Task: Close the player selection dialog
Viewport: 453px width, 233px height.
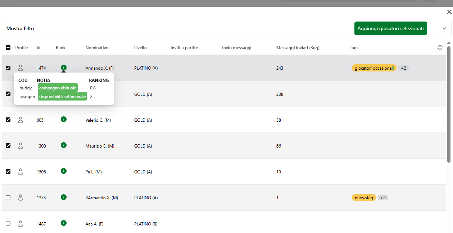Action: pyautogui.click(x=449, y=12)
